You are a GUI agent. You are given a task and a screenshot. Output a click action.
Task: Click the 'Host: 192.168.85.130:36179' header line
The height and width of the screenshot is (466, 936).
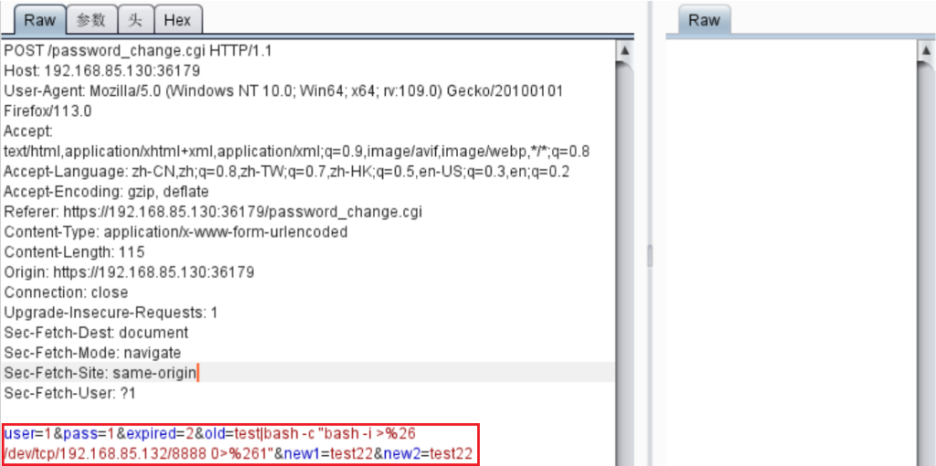click(102, 71)
